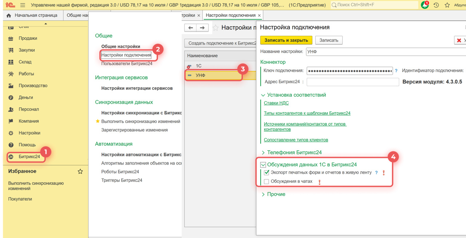Open Ставки НДС link
The width and height of the screenshot is (466, 238).
pos(276,103)
